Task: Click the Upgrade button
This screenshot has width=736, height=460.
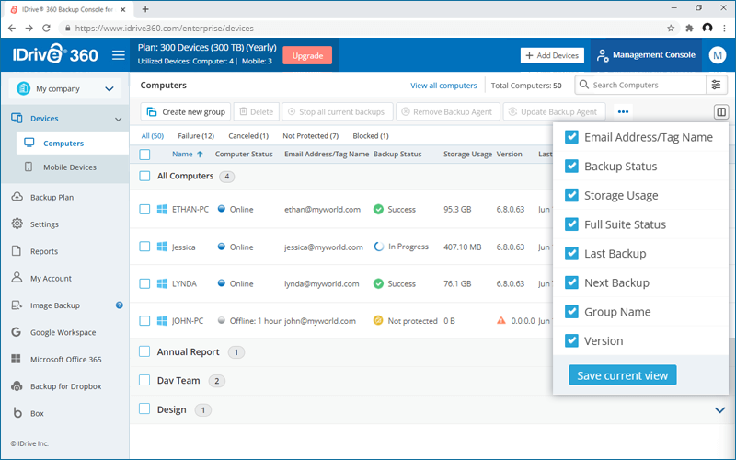Action: 307,55
